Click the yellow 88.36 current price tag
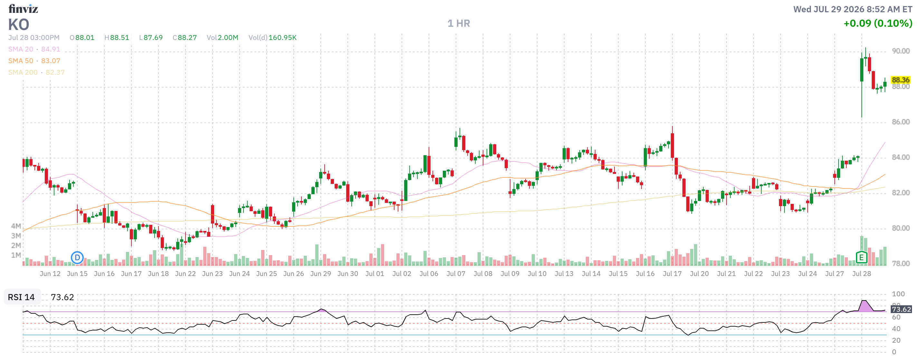The width and height of the screenshot is (921, 362). tap(900, 80)
